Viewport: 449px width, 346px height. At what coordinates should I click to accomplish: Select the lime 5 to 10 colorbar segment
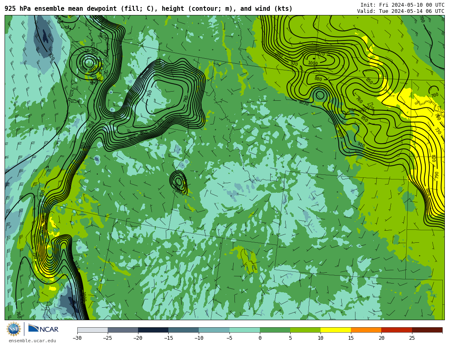tap(305, 330)
